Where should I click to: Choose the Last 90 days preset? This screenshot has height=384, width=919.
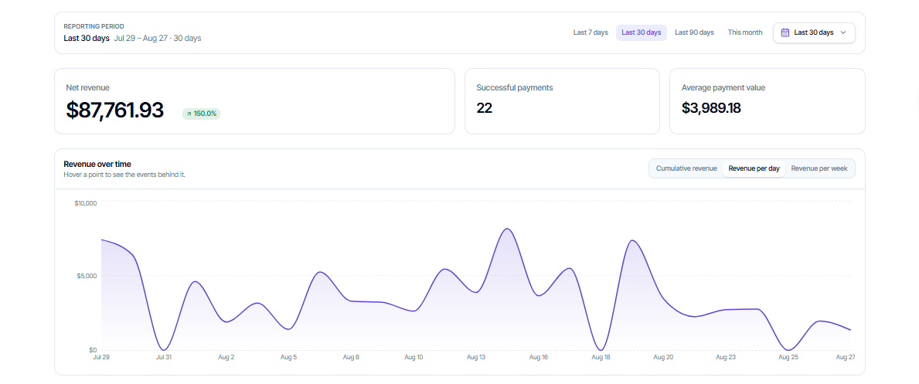694,32
